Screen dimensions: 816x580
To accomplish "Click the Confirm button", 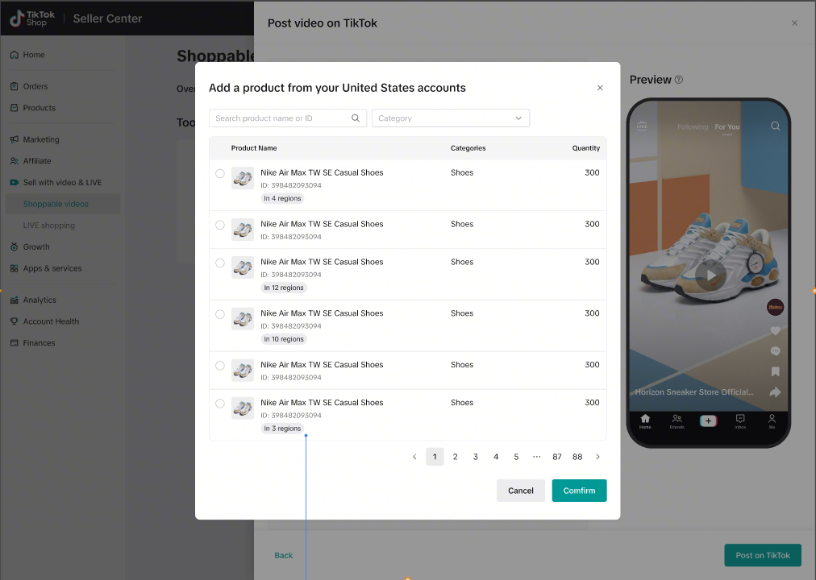I will click(579, 491).
